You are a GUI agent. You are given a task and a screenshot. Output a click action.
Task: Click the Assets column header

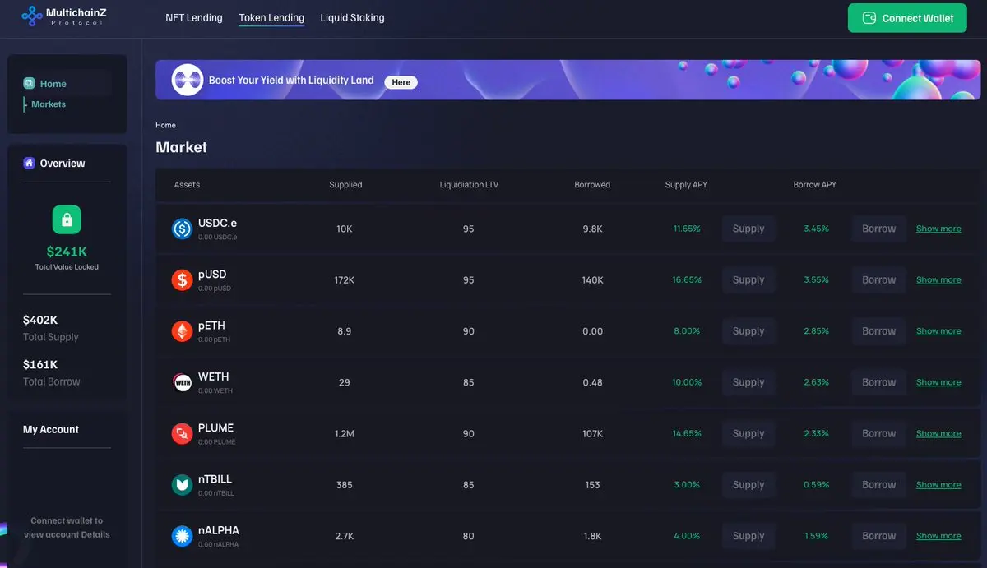tap(187, 185)
